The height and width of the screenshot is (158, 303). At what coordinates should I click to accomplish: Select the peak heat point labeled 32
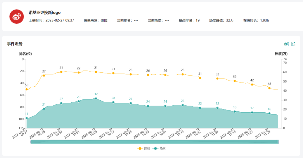[96, 98]
